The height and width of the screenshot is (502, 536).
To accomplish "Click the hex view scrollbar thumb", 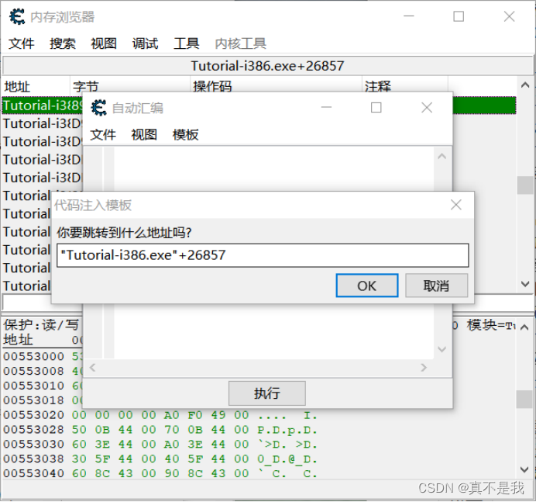I will (x=524, y=400).
